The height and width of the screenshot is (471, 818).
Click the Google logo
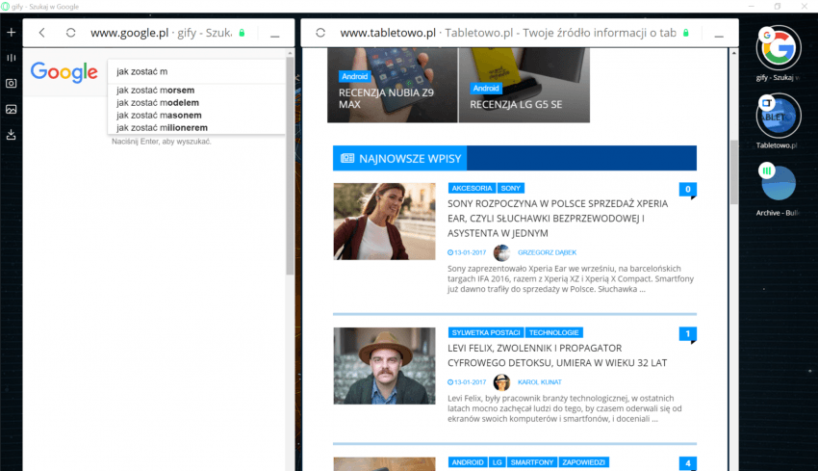pos(64,72)
